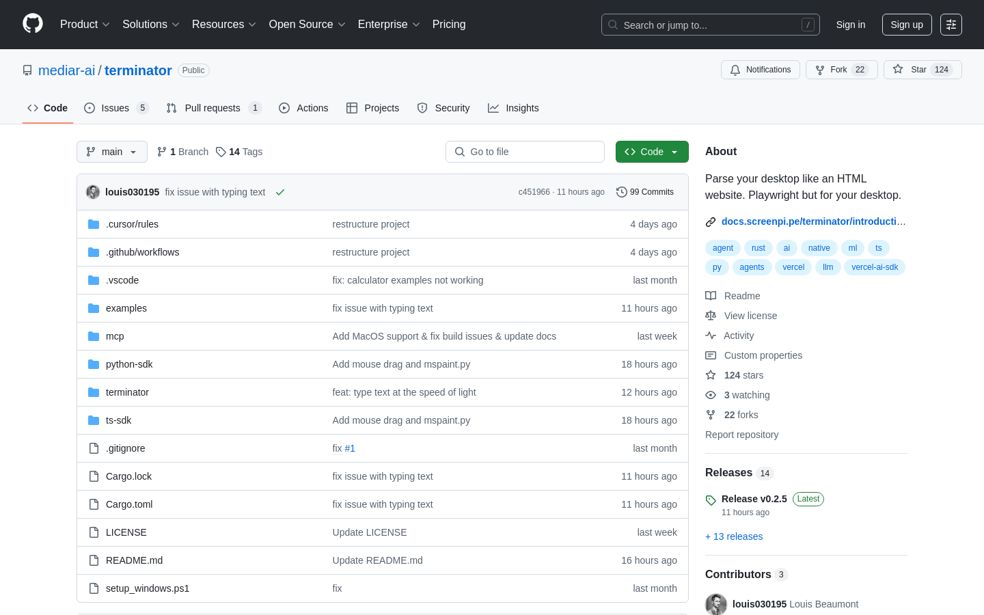984x615 pixels.
Task: Click the Notifications bell button
Action: tap(761, 70)
